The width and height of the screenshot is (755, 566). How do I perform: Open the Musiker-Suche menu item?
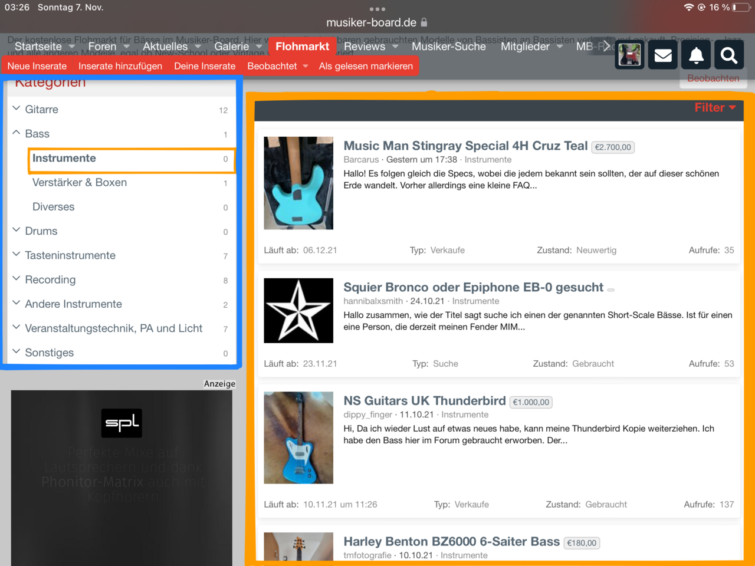pyautogui.click(x=449, y=47)
